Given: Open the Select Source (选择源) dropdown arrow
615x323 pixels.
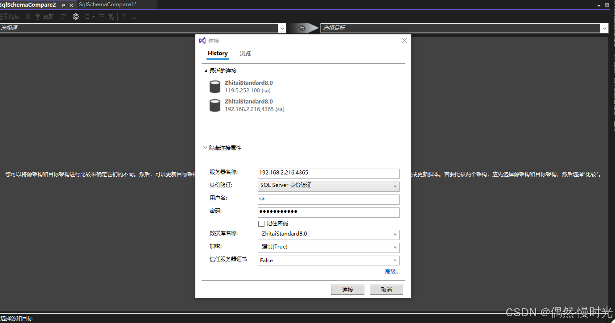Looking at the screenshot, I should tap(282, 28).
